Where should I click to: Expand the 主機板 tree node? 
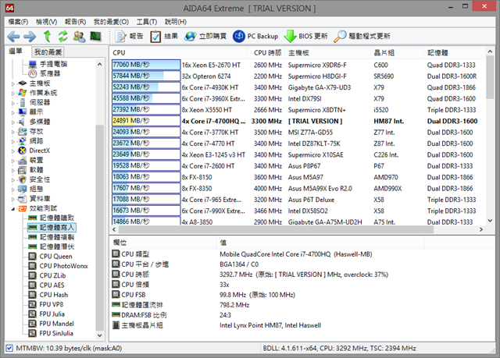pyautogui.click(x=12, y=84)
